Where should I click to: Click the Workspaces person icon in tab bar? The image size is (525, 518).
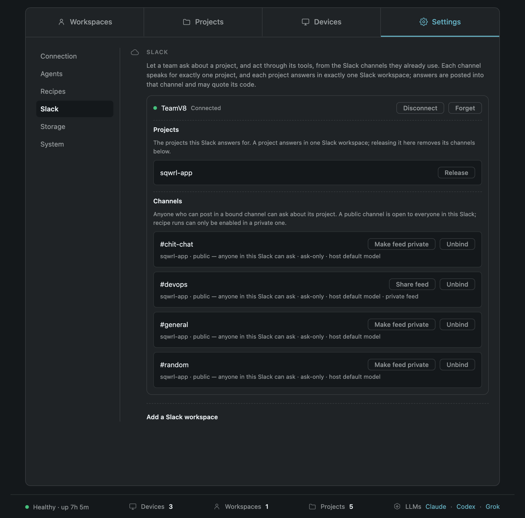click(x=61, y=22)
